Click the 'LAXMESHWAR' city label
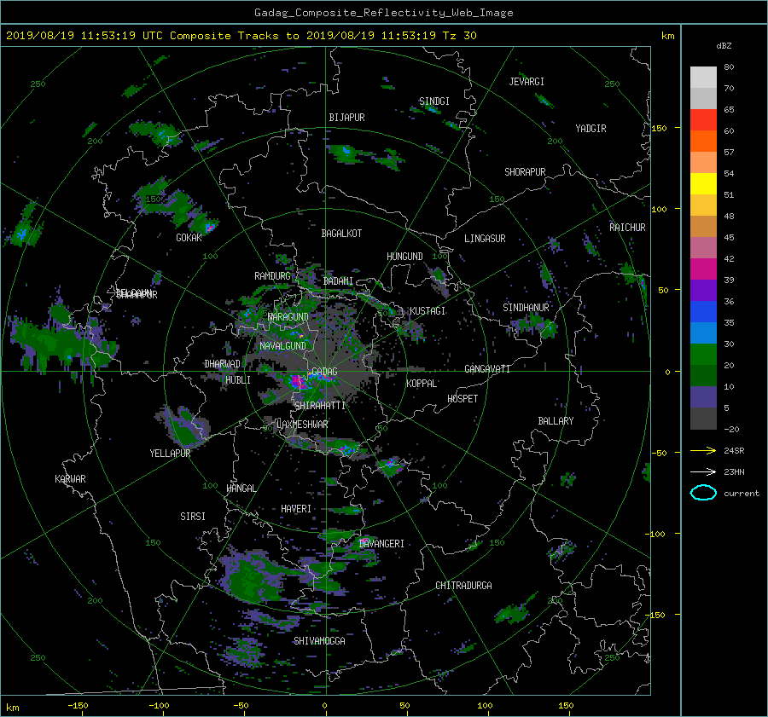This screenshot has height=717, width=768. (302, 425)
